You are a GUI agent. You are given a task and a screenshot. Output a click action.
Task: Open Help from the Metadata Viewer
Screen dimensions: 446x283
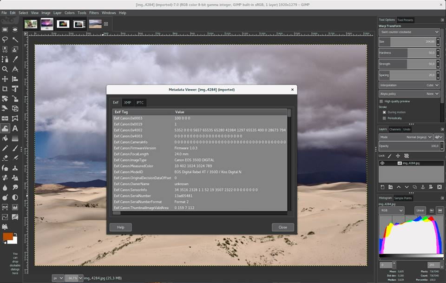pyautogui.click(x=121, y=227)
